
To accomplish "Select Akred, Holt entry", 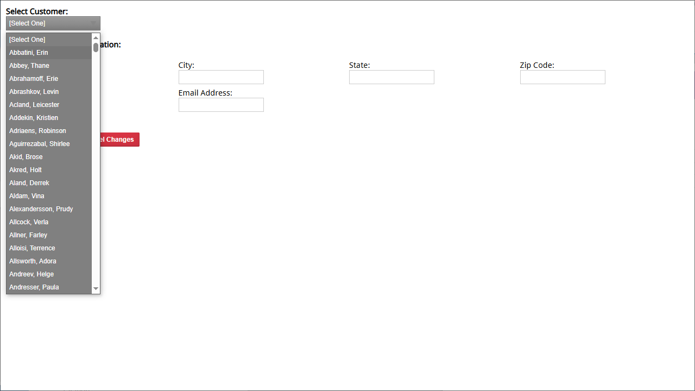I will [x=49, y=170].
